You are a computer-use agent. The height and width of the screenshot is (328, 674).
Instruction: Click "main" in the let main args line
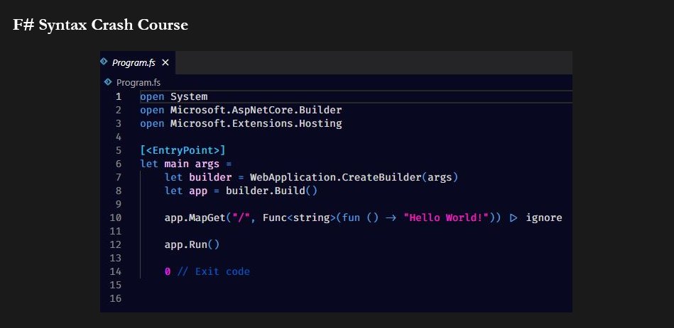point(177,164)
